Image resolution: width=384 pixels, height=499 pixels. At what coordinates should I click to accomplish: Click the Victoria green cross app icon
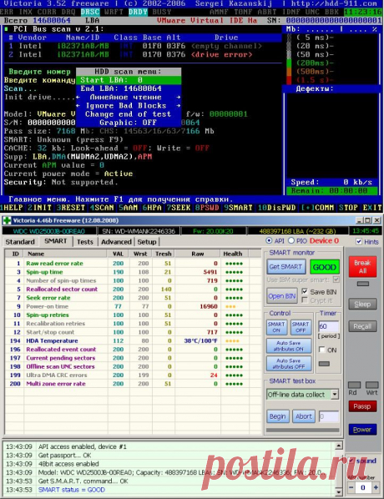point(7,220)
